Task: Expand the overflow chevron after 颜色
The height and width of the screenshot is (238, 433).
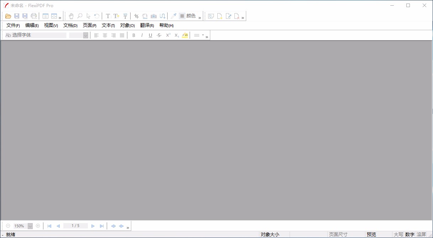Action: (200, 17)
